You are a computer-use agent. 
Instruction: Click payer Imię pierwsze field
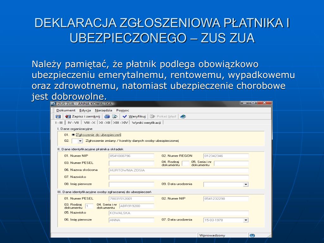[131, 184]
